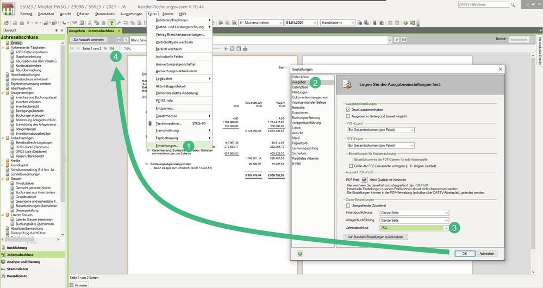The height and width of the screenshot is (288, 543).
Task: Select Datenpfade in Einstellungen list
Action: 300,87
